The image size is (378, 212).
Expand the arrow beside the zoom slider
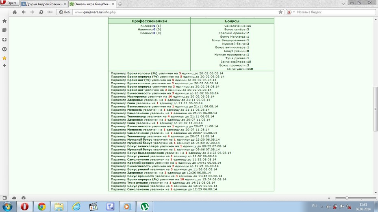pyautogui.click(x=329, y=198)
